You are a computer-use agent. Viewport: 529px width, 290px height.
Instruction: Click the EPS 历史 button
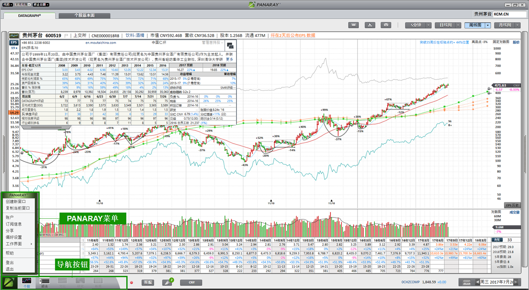[x=512, y=205]
